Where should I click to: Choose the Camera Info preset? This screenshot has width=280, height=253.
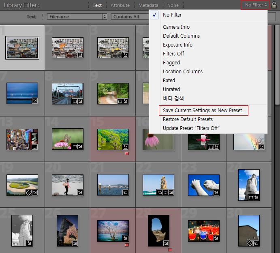tap(176, 27)
